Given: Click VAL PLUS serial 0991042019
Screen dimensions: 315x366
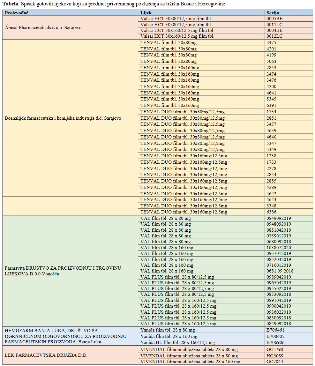Looking at the screenshot, I should (x=279, y=300).
